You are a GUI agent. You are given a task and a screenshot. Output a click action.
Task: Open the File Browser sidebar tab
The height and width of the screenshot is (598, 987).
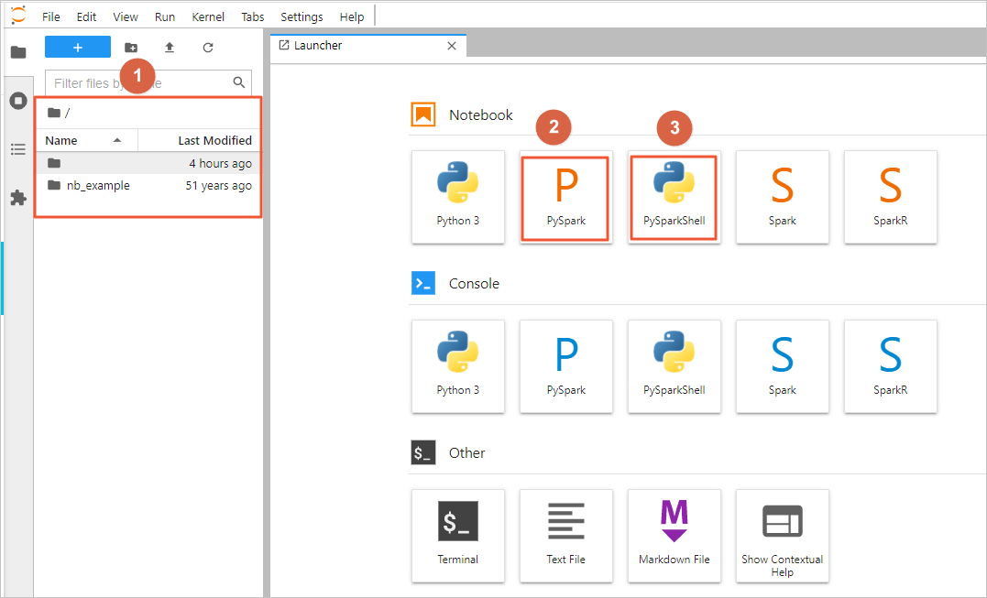[x=18, y=51]
